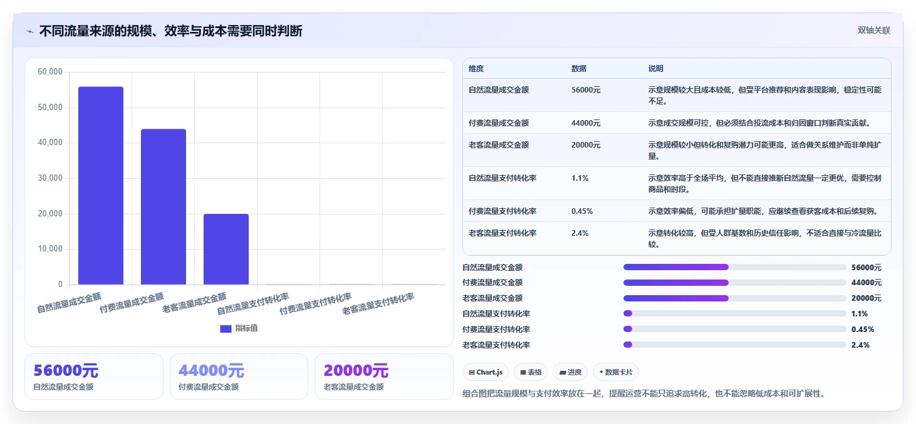Click the 付费流量支付转化率 cell in the table
916x424 pixels.
[502, 211]
